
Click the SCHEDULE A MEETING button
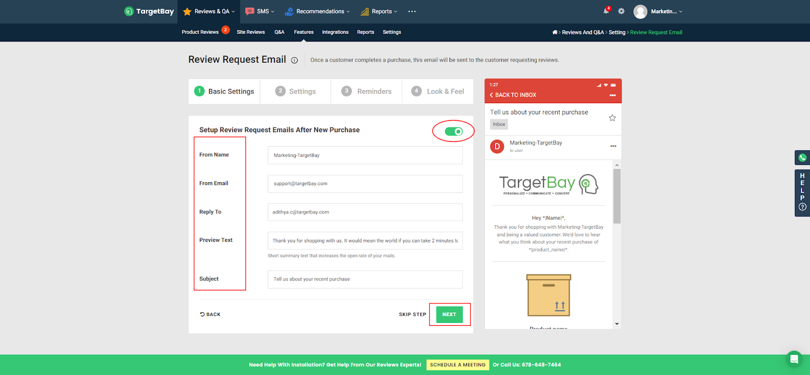click(x=458, y=364)
